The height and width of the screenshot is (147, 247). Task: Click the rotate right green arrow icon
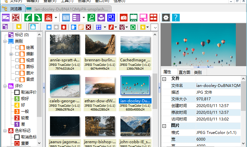tap(38, 17)
